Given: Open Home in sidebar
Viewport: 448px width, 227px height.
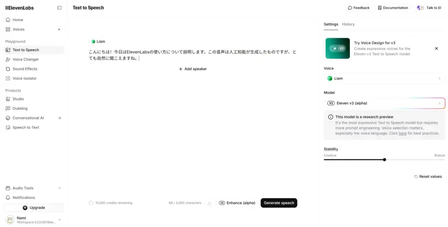Looking at the screenshot, I should pos(34,20).
